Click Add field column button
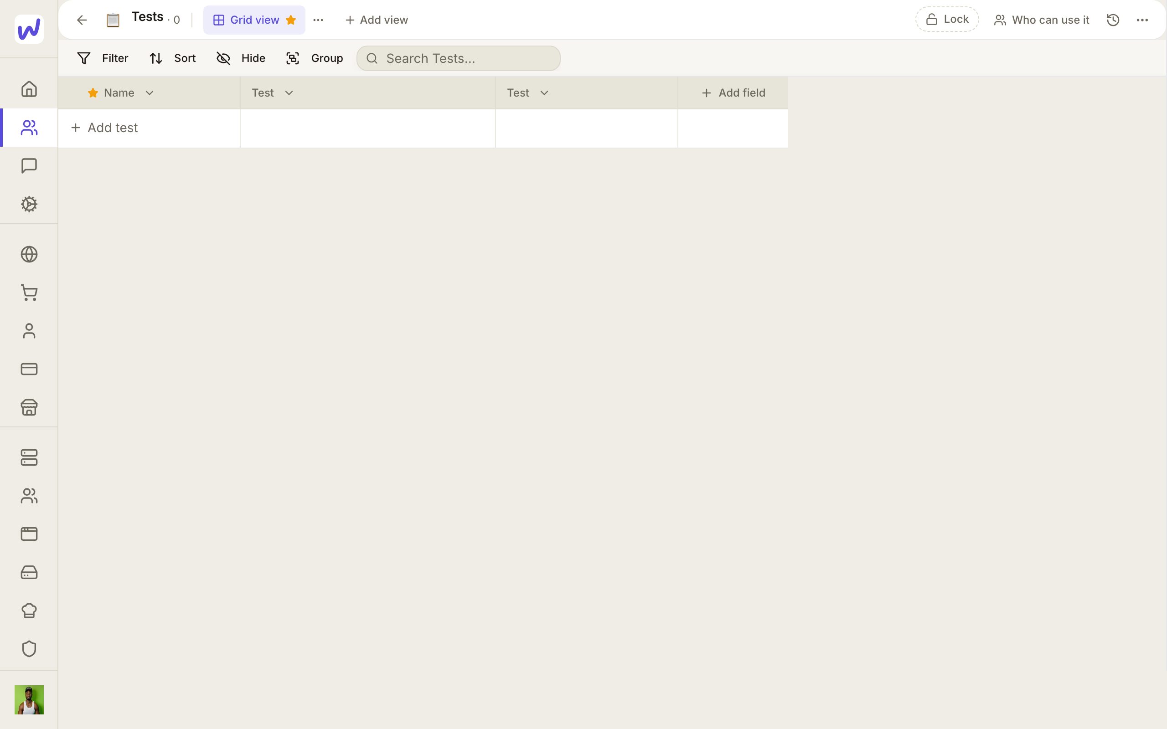The width and height of the screenshot is (1167, 729). (733, 93)
